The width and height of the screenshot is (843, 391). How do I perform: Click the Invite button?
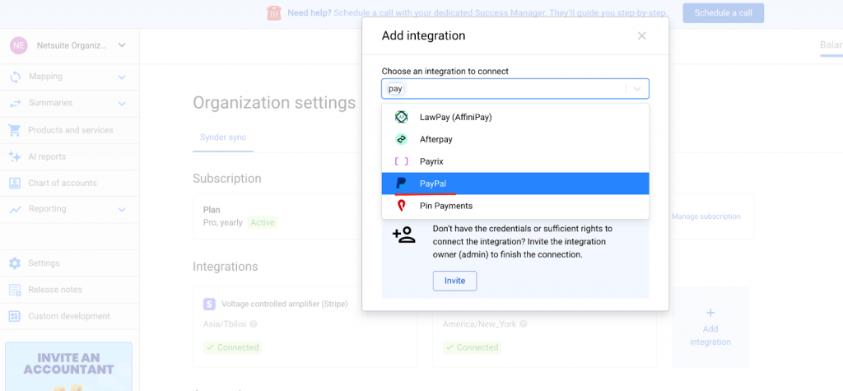point(454,281)
